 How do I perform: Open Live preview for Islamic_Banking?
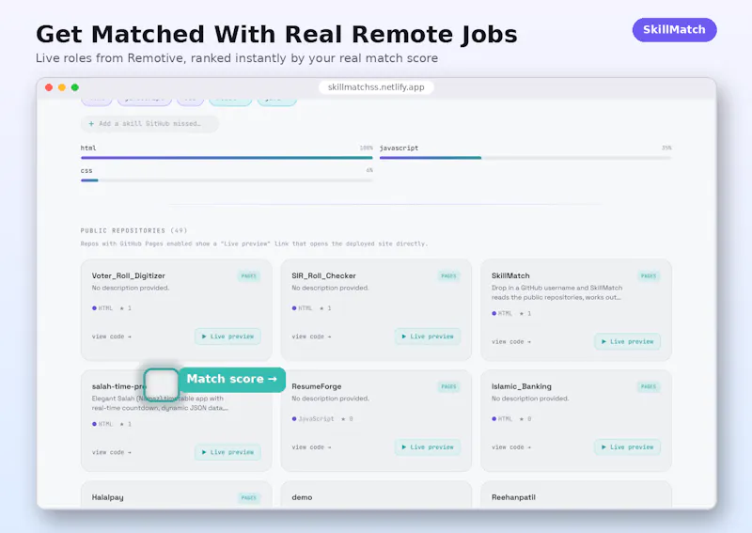(x=627, y=447)
